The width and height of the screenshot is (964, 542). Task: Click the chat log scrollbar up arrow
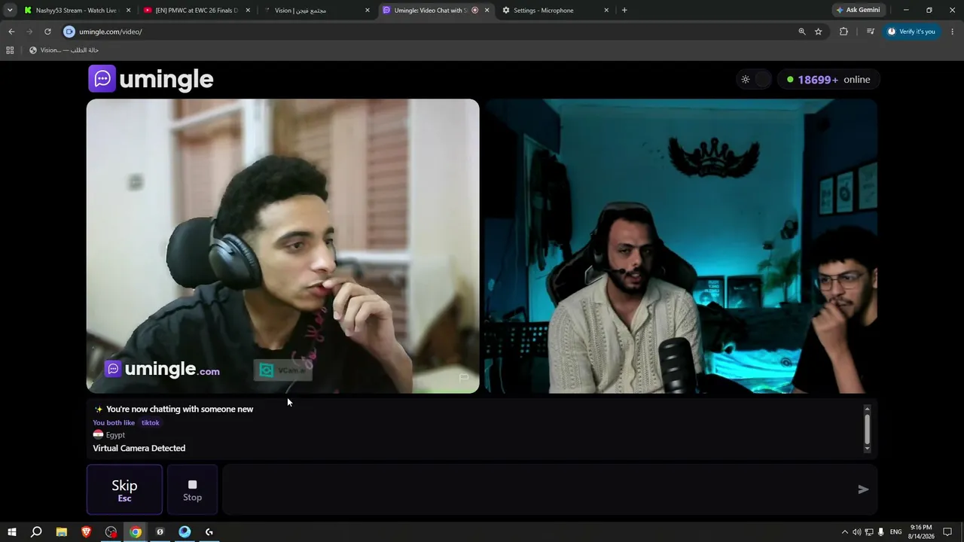(x=867, y=409)
